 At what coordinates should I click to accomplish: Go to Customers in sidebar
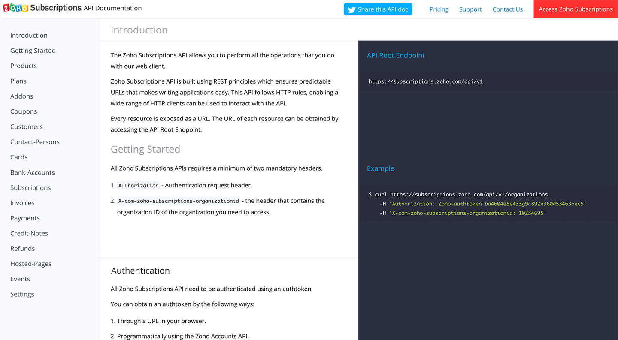27,127
